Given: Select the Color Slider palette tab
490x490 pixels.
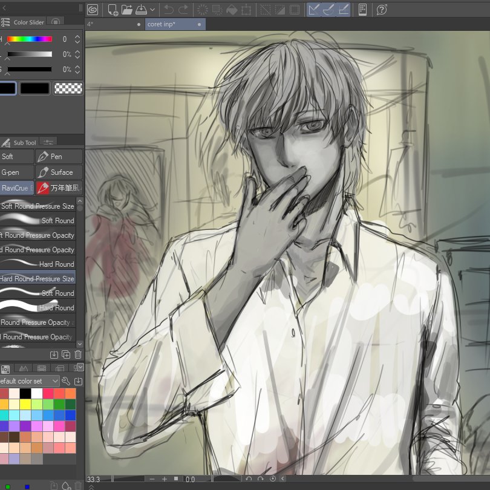Looking at the screenshot, I should click(x=23, y=22).
